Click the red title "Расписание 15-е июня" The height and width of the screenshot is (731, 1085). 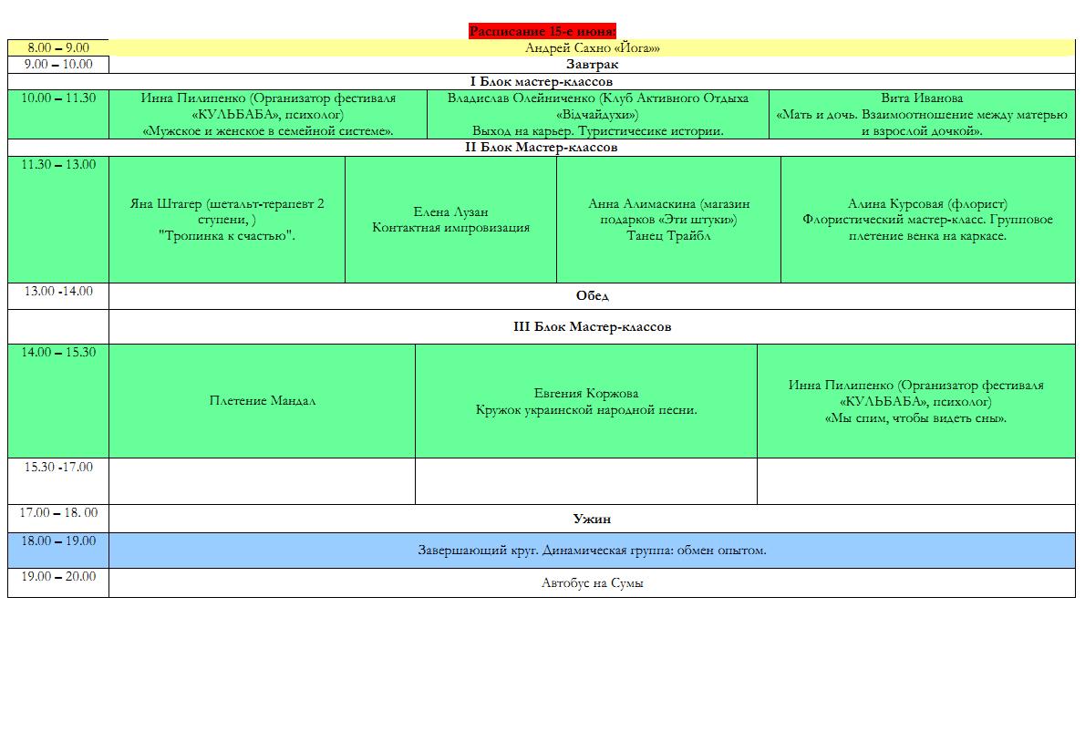point(542,32)
